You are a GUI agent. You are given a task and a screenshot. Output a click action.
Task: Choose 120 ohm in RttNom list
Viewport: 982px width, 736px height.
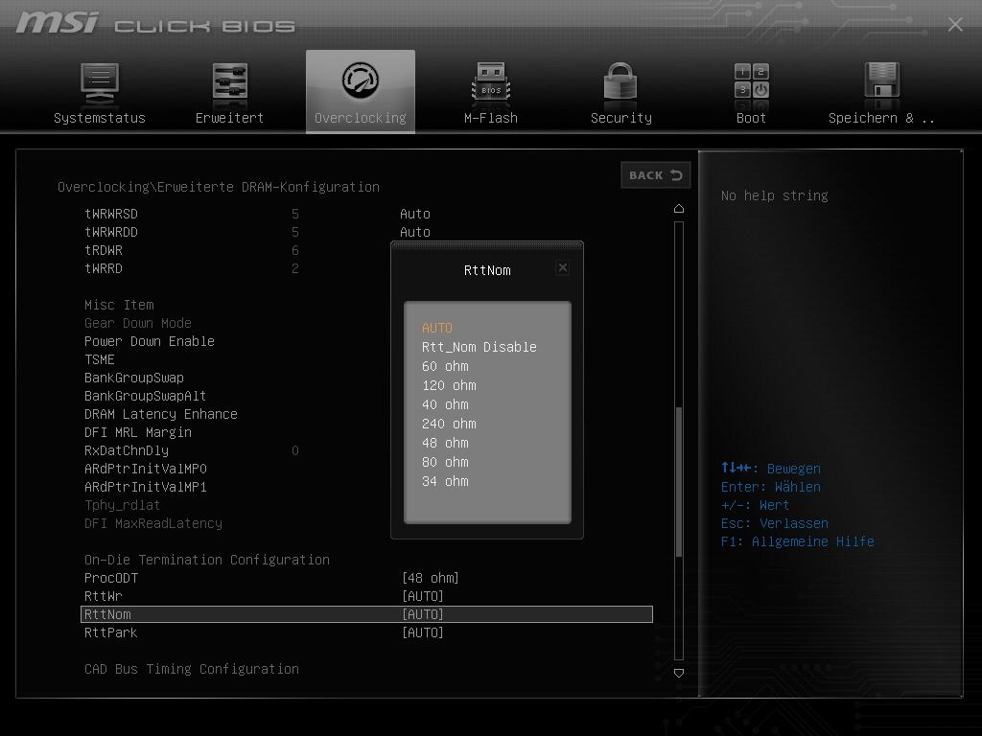(449, 385)
